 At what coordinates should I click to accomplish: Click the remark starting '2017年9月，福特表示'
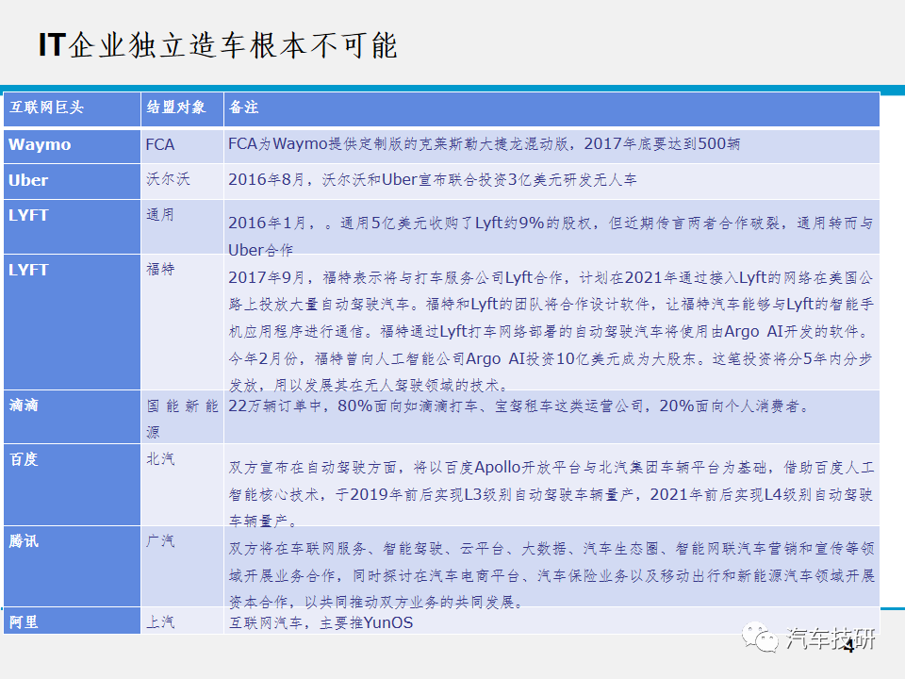[551, 331]
